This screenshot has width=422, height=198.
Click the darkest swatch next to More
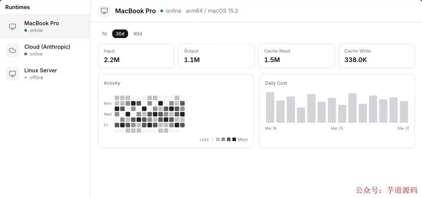234,140
